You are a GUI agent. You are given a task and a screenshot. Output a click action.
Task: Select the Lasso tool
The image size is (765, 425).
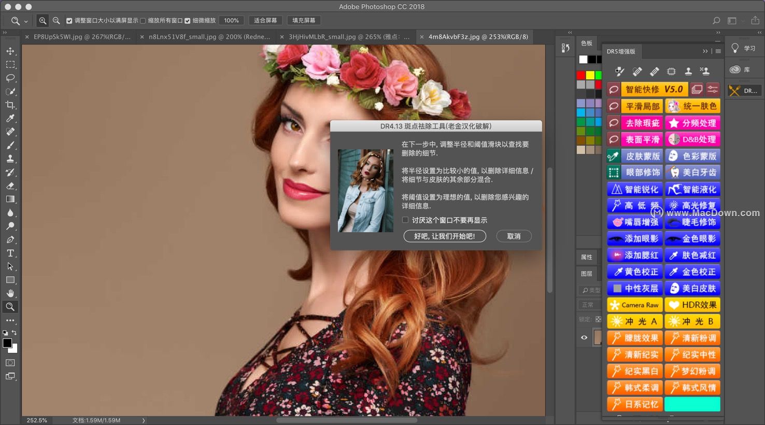point(10,78)
